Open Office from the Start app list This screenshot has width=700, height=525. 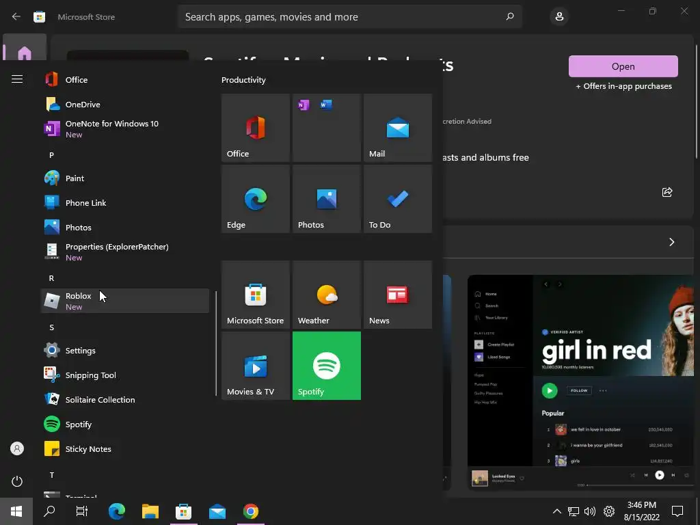click(125, 79)
